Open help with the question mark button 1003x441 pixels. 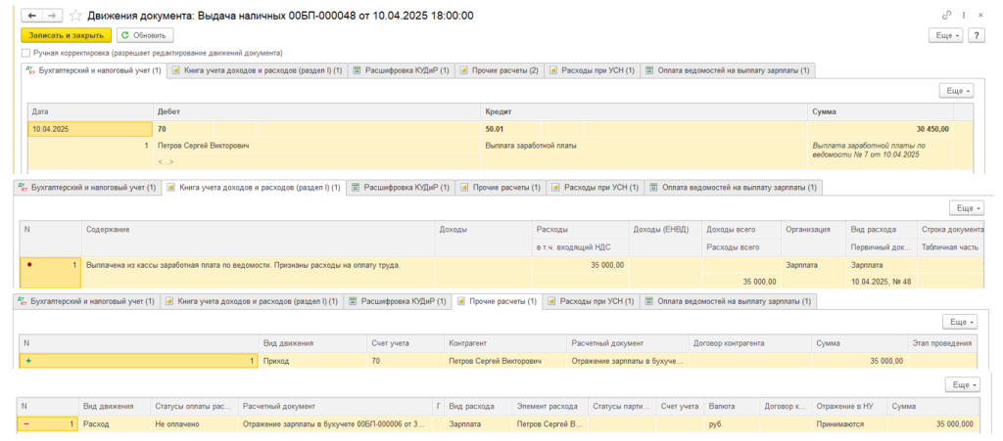click(977, 36)
